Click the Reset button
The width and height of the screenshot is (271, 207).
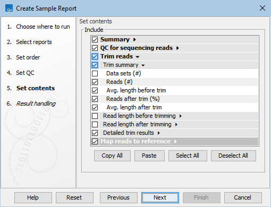click(x=74, y=197)
